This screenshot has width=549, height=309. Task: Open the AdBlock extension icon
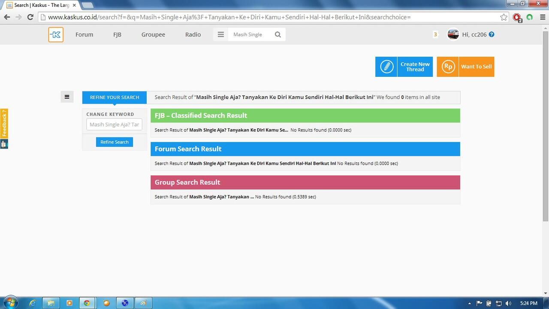tap(517, 18)
